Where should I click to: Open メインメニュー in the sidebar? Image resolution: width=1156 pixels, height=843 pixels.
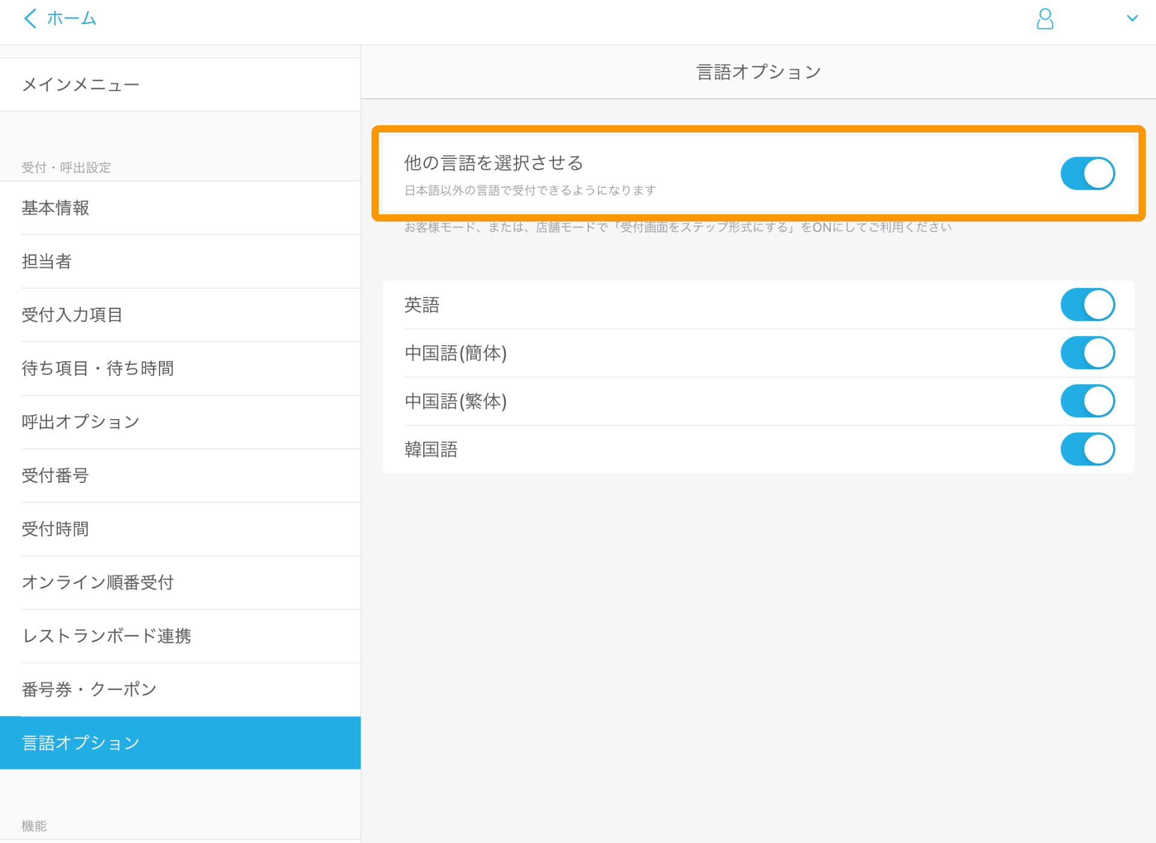181,84
